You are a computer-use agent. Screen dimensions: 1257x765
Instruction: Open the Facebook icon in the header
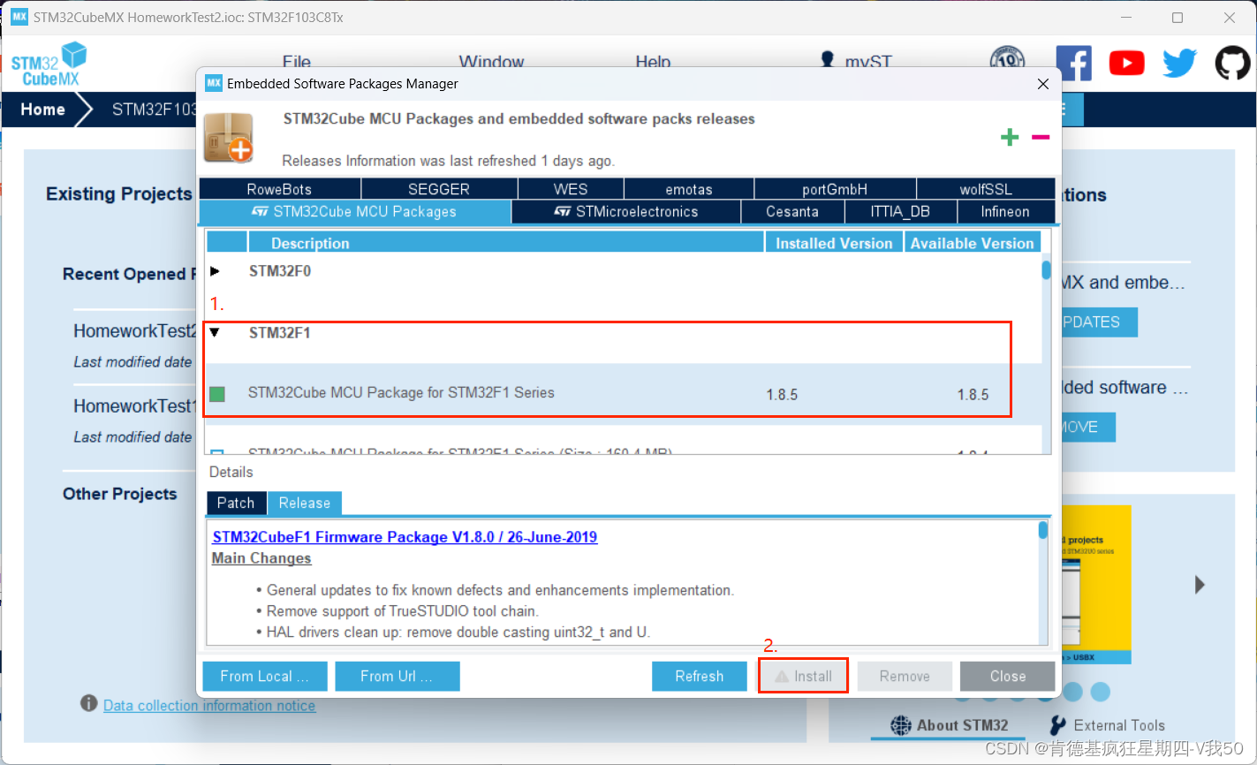click(x=1073, y=63)
